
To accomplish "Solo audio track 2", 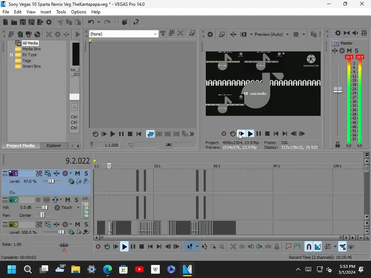I will pyautogui.click(x=76, y=200).
